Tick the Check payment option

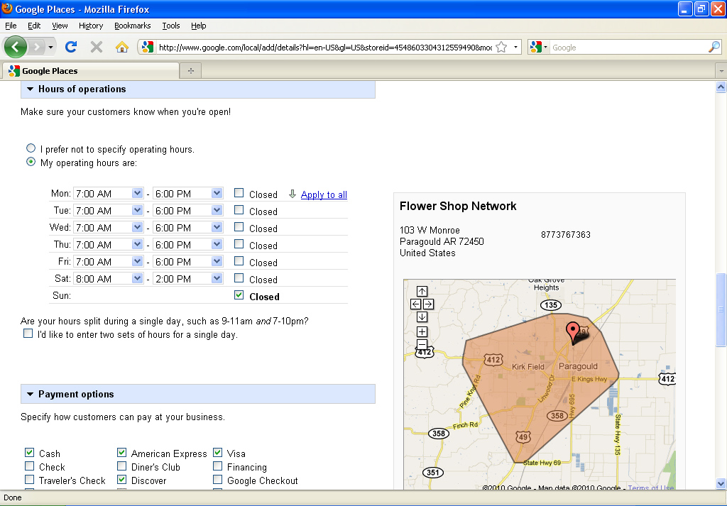click(x=29, y=466)
